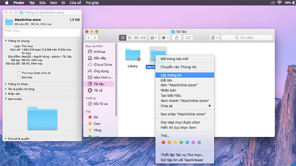The width and height of the screenshot is (296, 166).
Task: Open the Apple menu
Action: 7,3
